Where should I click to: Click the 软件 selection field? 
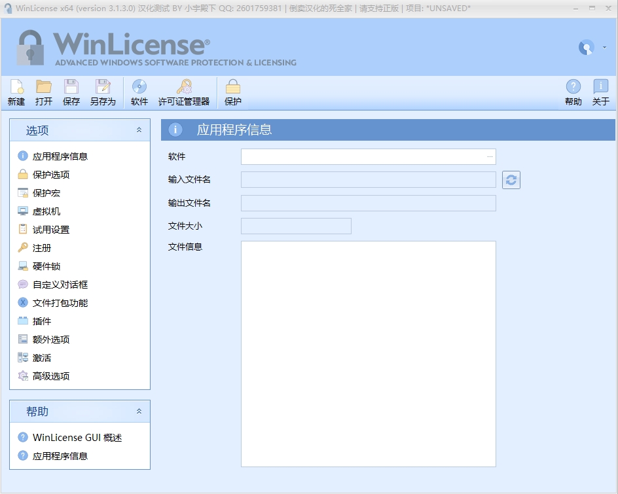(x=369, y=157)
